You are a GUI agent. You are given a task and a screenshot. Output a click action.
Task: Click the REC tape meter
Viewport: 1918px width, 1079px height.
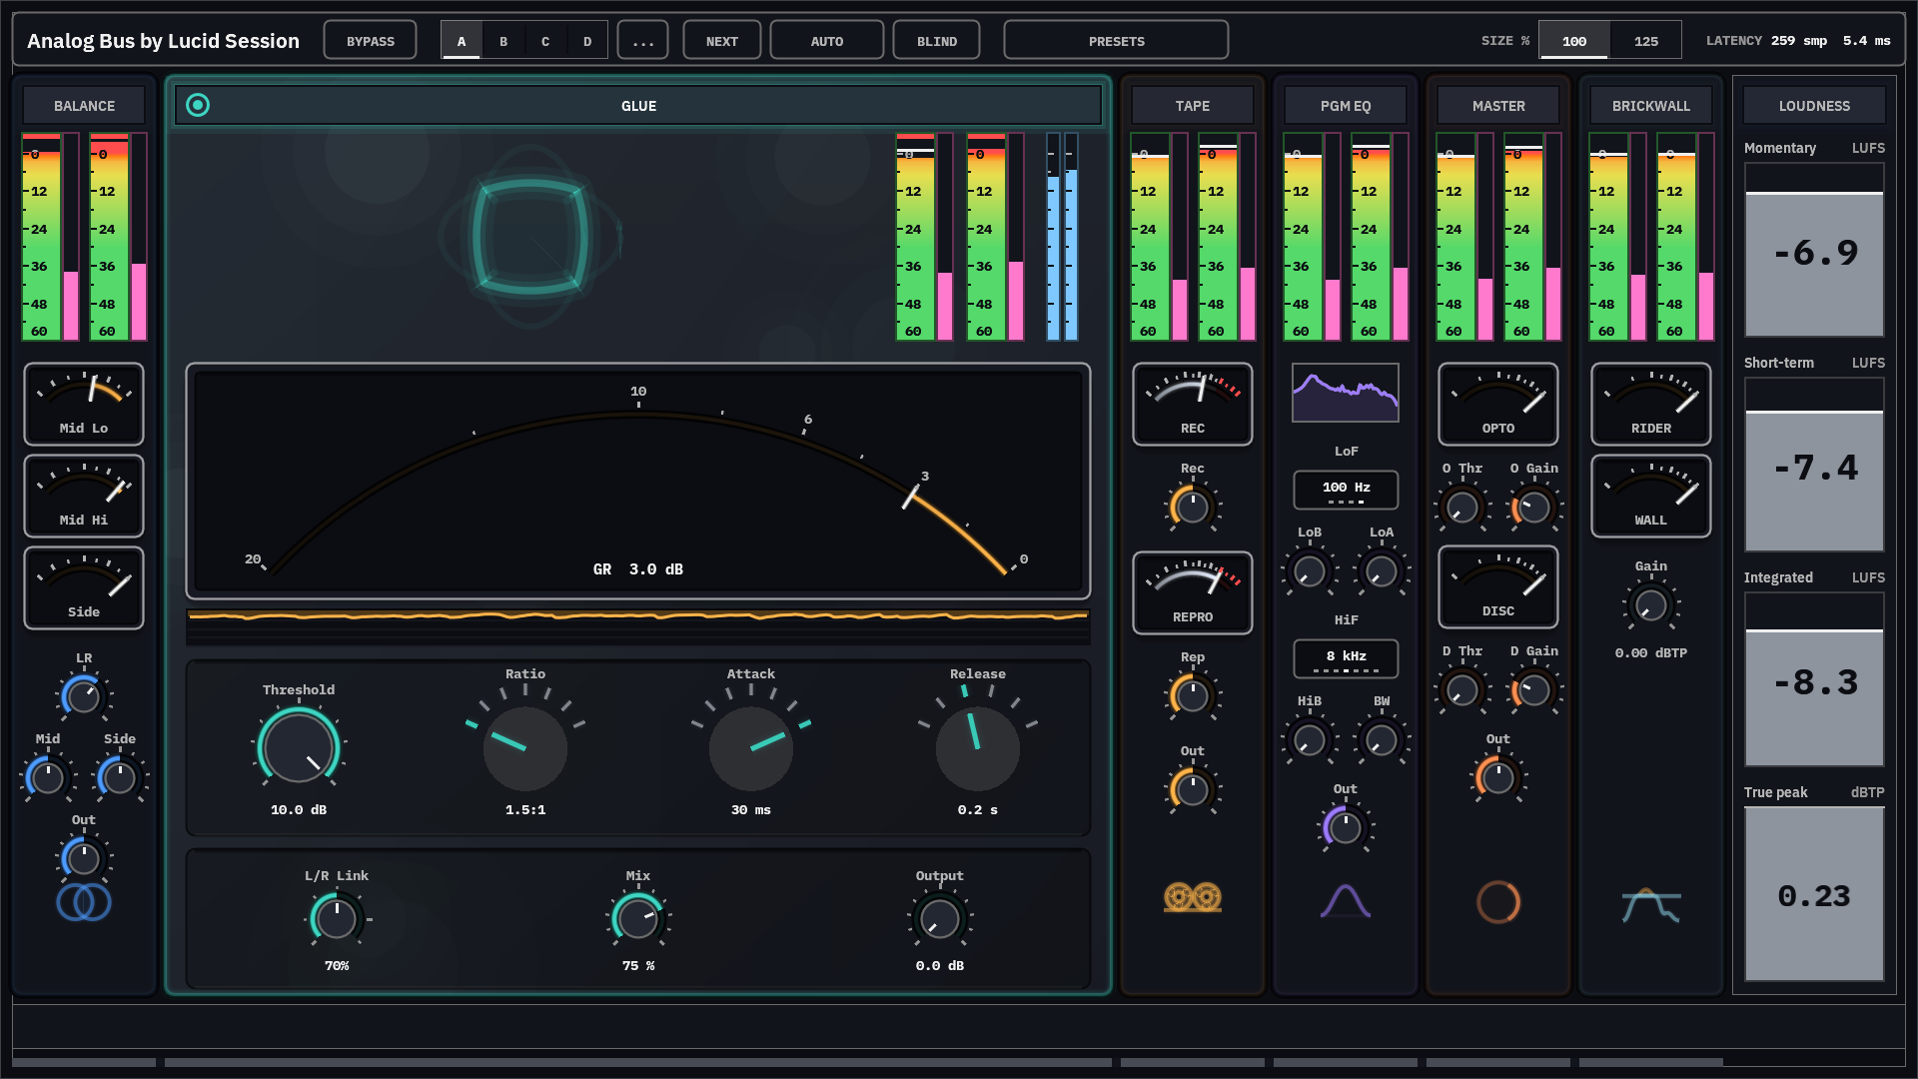pyautogui.click(x=1193, y=404)
